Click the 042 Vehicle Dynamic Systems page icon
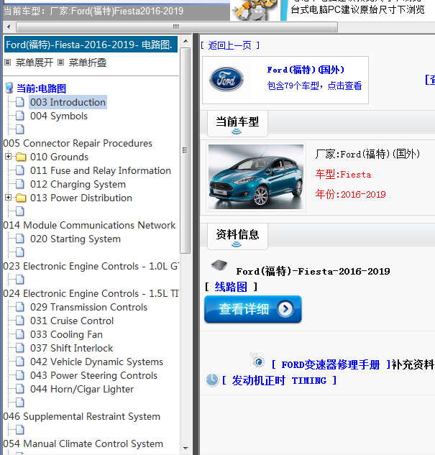Screen dimensions: 435x455 point(19,362)
